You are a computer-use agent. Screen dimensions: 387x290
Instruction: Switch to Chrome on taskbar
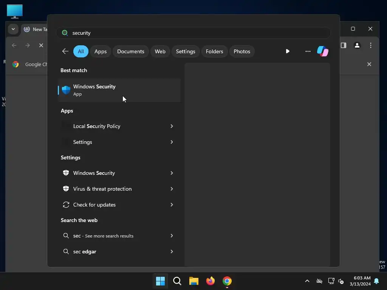coord(227,281)
